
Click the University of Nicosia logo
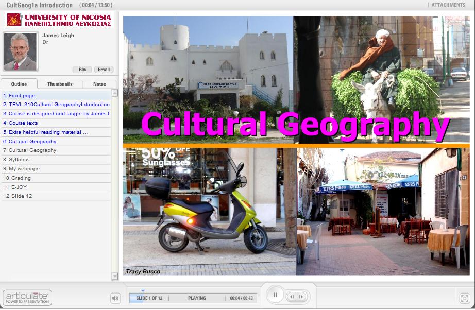pos(59,20)
